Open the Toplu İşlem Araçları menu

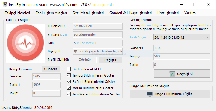pos(51,13)
